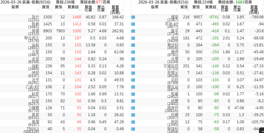Open the list icon for 國泰特 (2882A)
The image size is (264, 133).
133,108
